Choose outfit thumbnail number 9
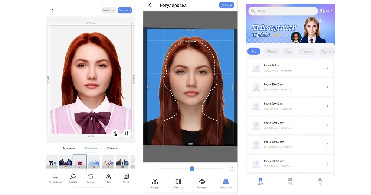 tap(108, 162)
